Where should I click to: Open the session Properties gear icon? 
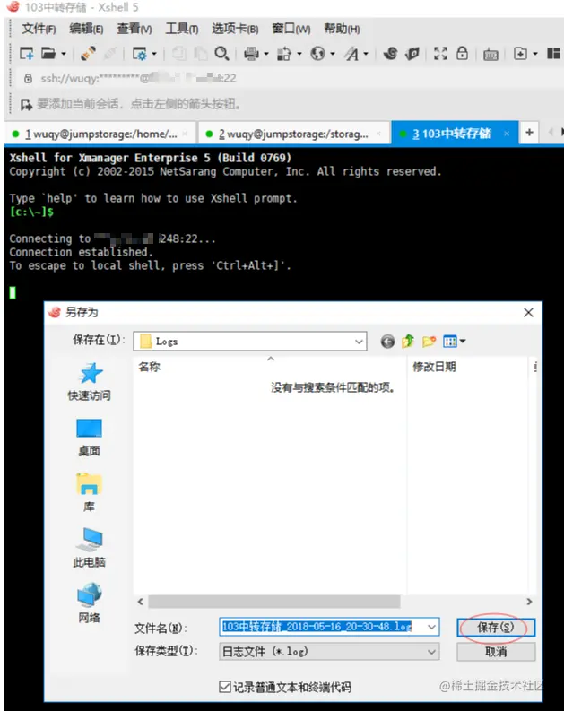pos(140,54)
